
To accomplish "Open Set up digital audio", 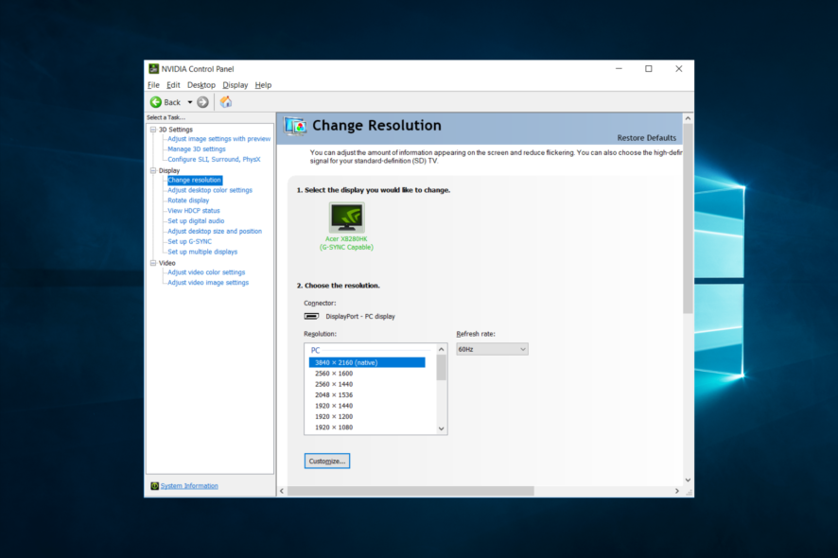I will coord(196,220).
